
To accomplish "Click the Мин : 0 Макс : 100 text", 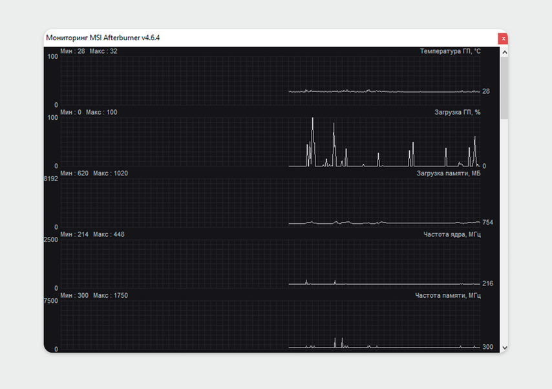I will 89,112.
